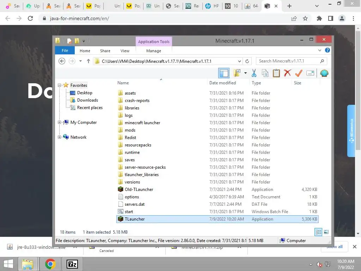361x271 pixels.
Task: Select the TLauncher application file
Action: coord(217,219)
